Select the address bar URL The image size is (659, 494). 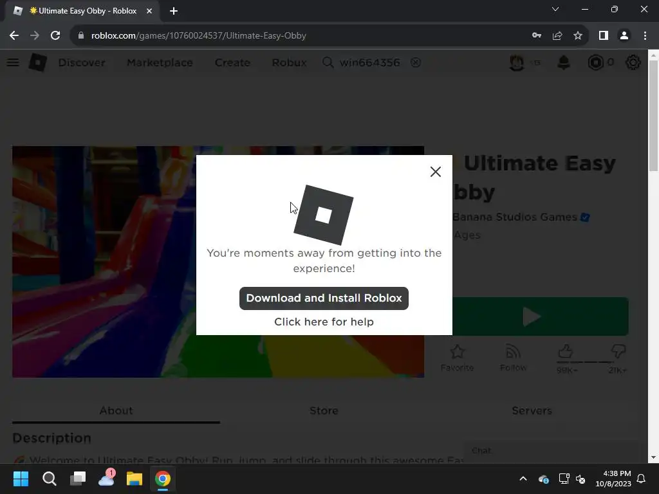click(x=198, y=36)
